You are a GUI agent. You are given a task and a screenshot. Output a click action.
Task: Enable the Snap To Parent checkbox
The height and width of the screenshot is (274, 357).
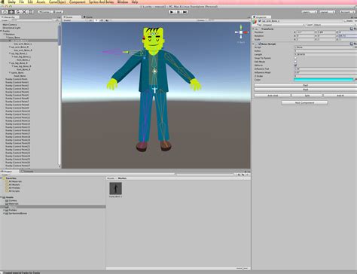click(x=295, y=58)
